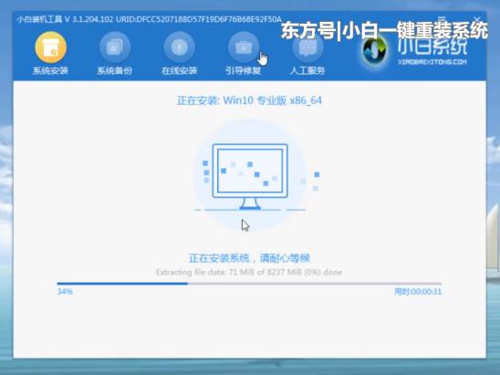The height and width of the screenshot is (375, 500).
Task: Open the 系统安装 (System Install) icon
Action: pos(50,47)
